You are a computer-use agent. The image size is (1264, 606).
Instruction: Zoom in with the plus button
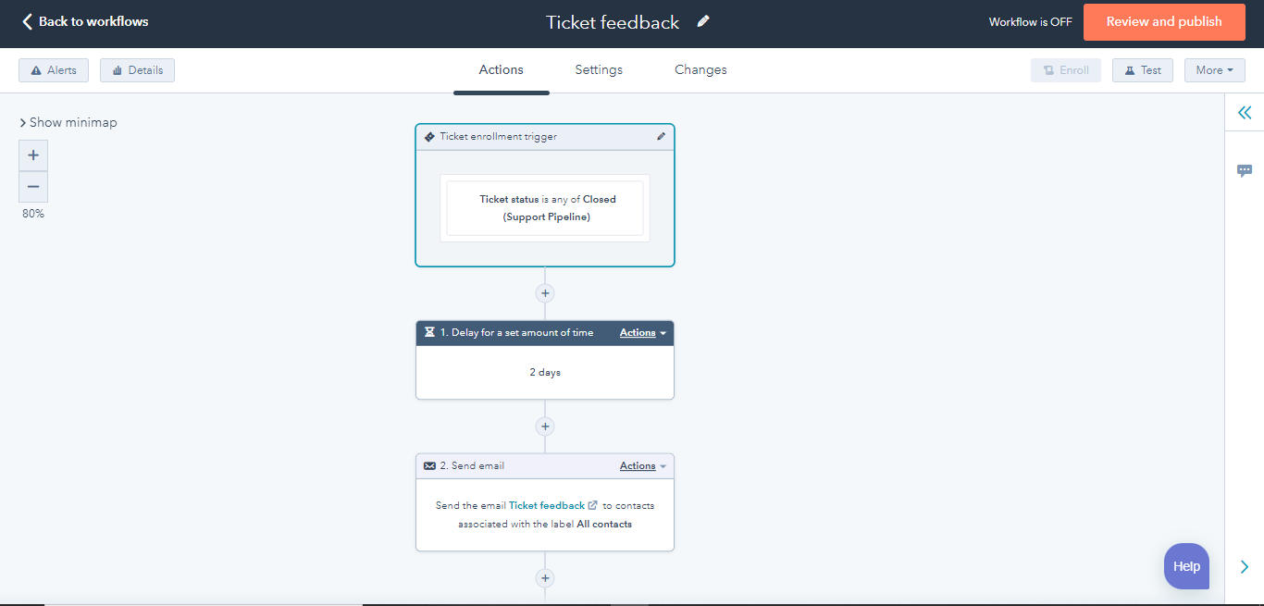click(x=32, y=155)
